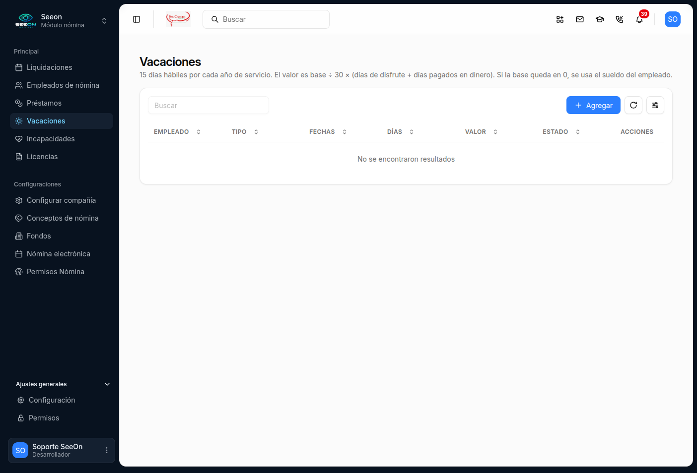
Task: Sort table by Tipo column
Action: coord(245,132)
